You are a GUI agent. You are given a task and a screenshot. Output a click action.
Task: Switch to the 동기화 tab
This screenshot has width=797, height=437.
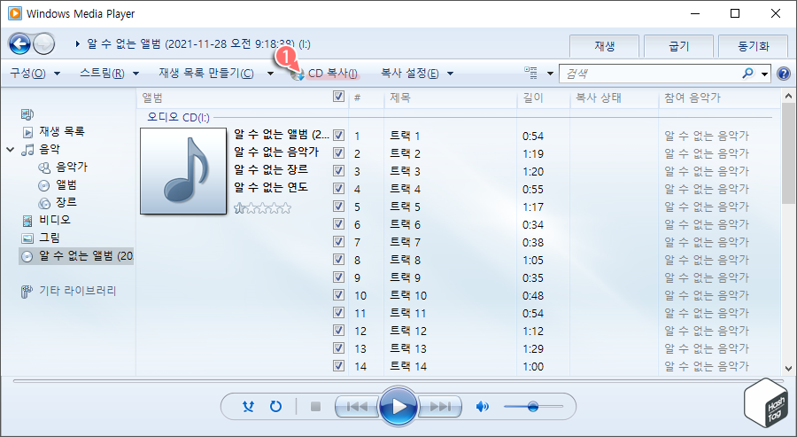754,46
